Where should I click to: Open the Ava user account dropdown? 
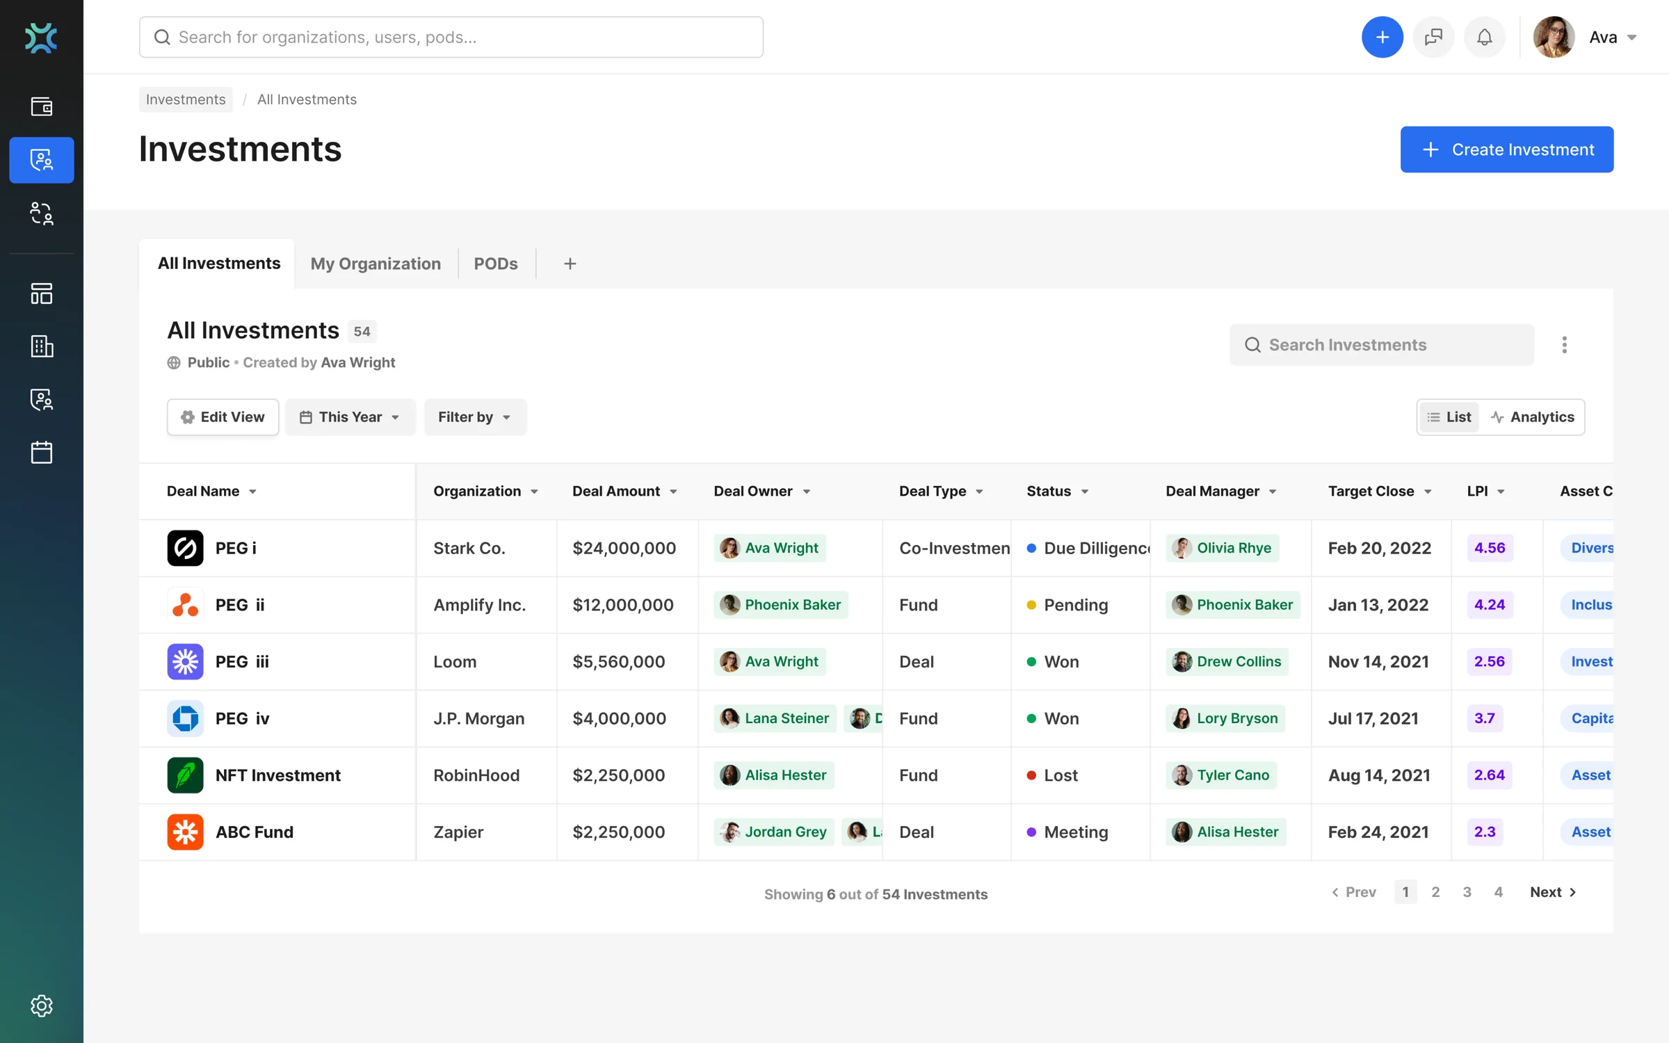coord(1586,38)
